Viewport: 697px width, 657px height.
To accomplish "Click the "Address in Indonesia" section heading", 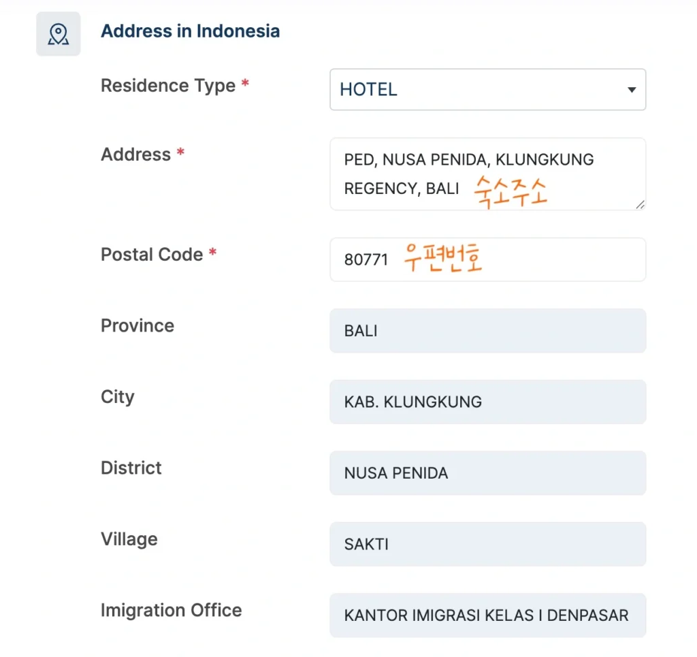I will (190, 31).
